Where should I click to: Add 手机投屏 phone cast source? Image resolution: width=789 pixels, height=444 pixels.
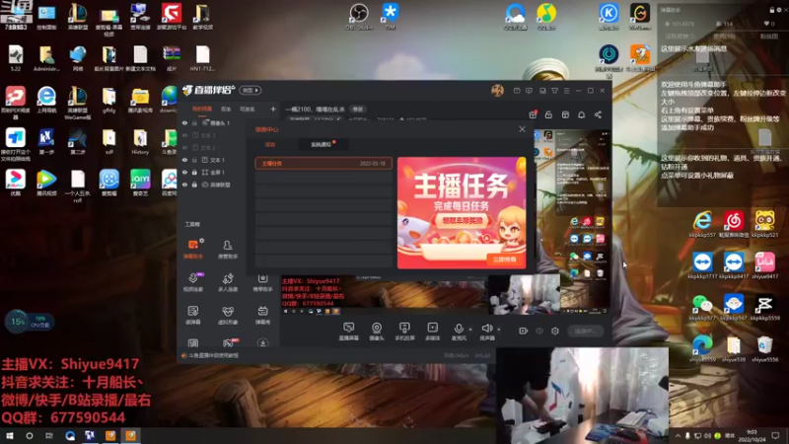[404, 332]
